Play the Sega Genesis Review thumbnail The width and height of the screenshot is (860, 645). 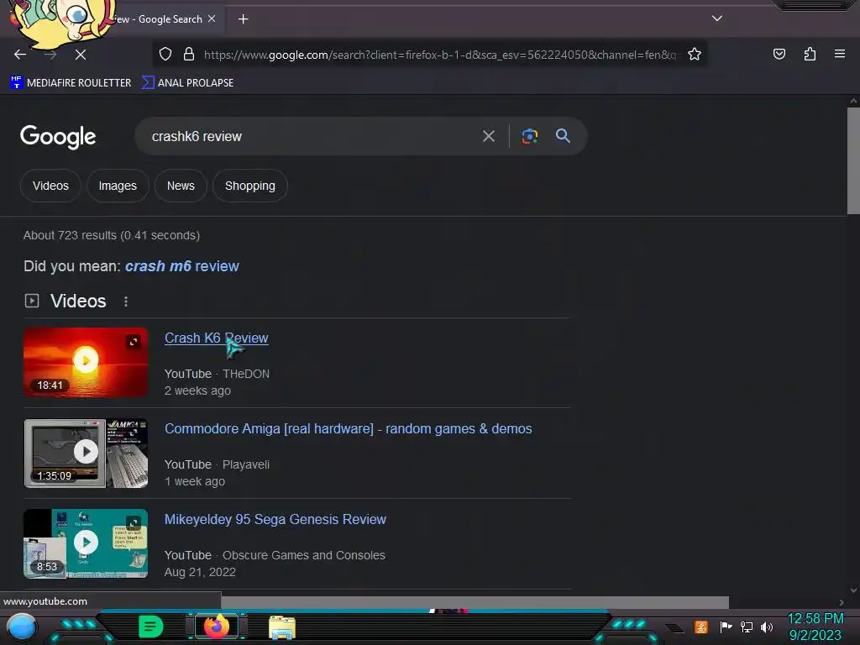[x=86, y=543]
